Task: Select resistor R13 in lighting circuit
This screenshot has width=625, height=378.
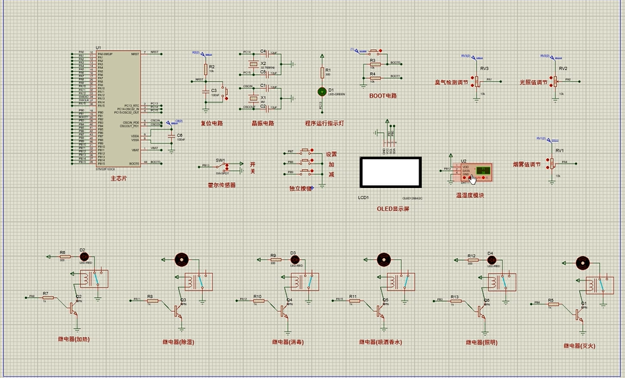Action: [456, 301]
